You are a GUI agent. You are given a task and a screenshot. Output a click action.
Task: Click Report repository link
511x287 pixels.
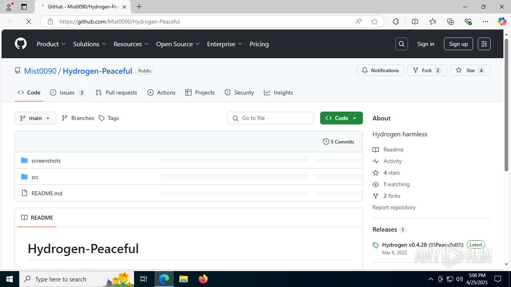[394, 207]
